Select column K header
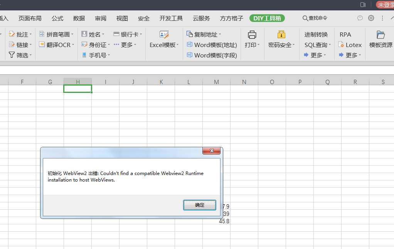The height and width of the screenshot is (249, 394). 161,82
